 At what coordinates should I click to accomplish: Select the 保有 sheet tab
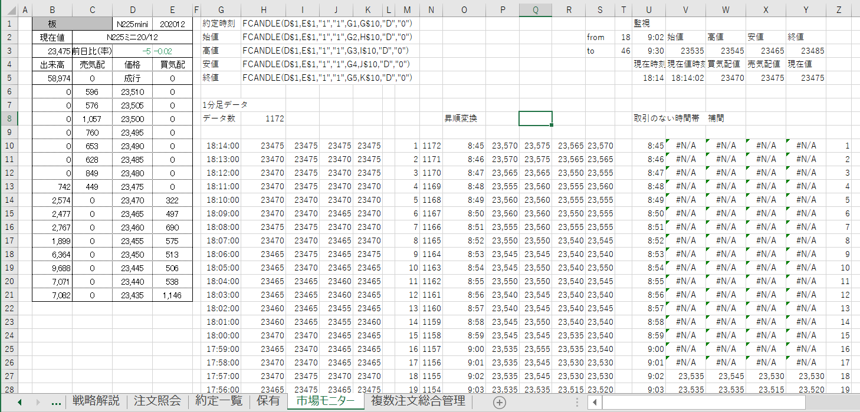pos(268,401)
